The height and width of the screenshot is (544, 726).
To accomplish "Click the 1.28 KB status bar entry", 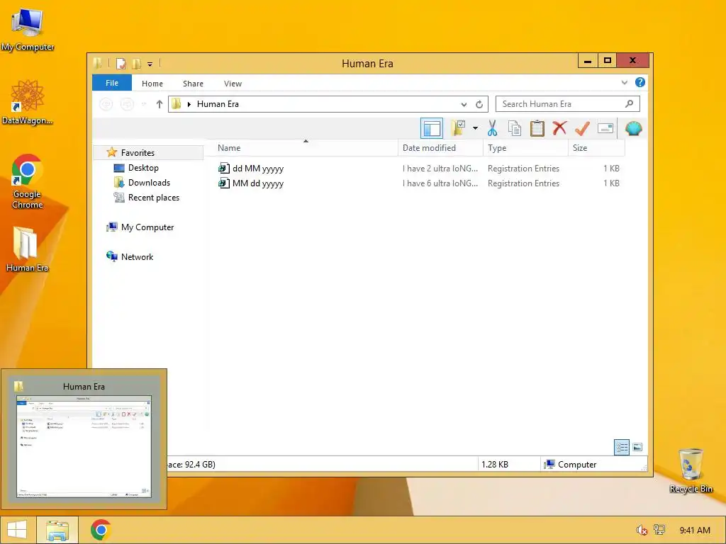I will pos(494,465).
